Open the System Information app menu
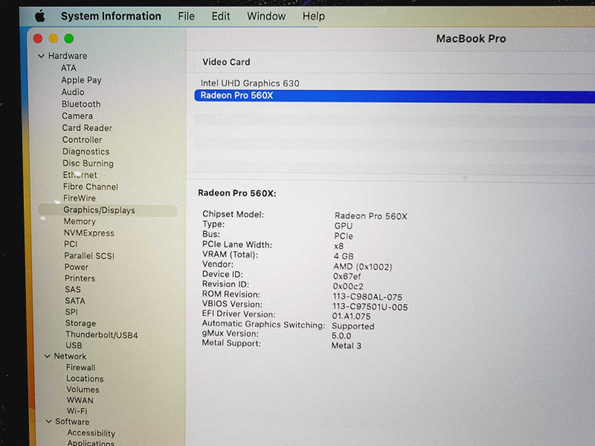This screenshot has height=446, width=595. tap(111, 16)
